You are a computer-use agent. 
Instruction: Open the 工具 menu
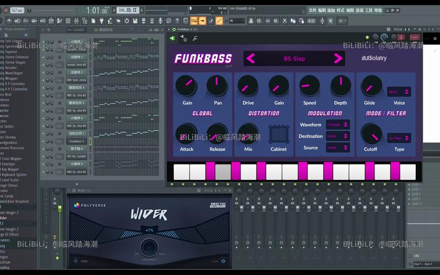click(x=369, y=10)
